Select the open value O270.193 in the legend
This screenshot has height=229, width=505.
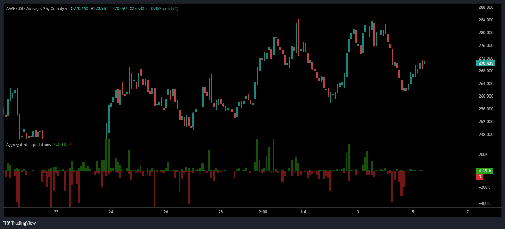80,9
